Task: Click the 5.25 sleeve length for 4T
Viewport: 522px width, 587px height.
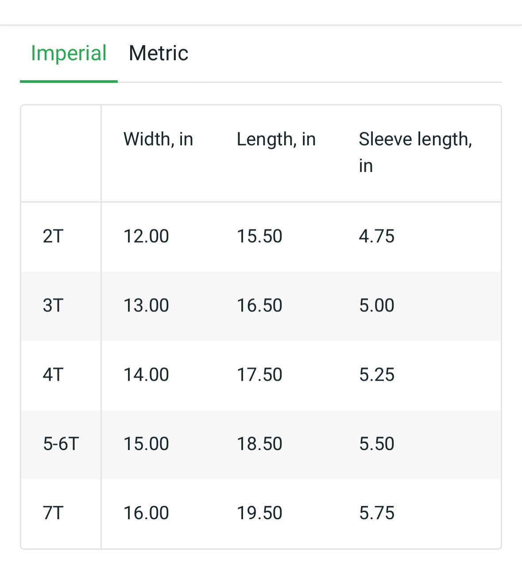Action: (x=376, y=374)
